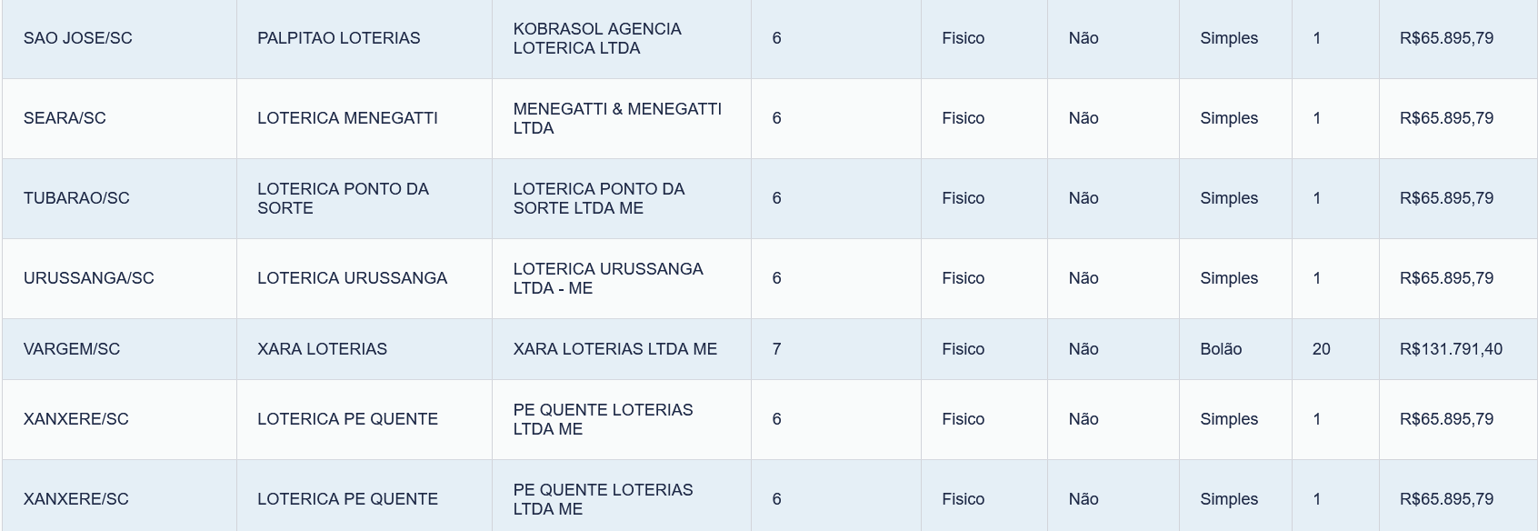Screen dimensions: 1538x531
Task: Click the Fisico cell in SEARA/SC row
Action: (984, 118)
